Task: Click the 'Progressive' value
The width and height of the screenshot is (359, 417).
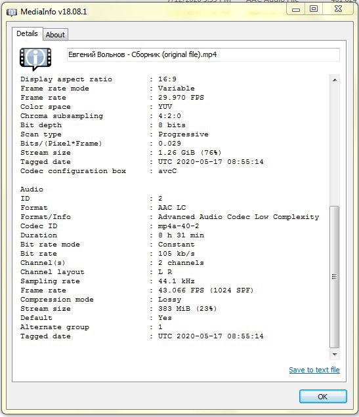Action: [183, 134]
